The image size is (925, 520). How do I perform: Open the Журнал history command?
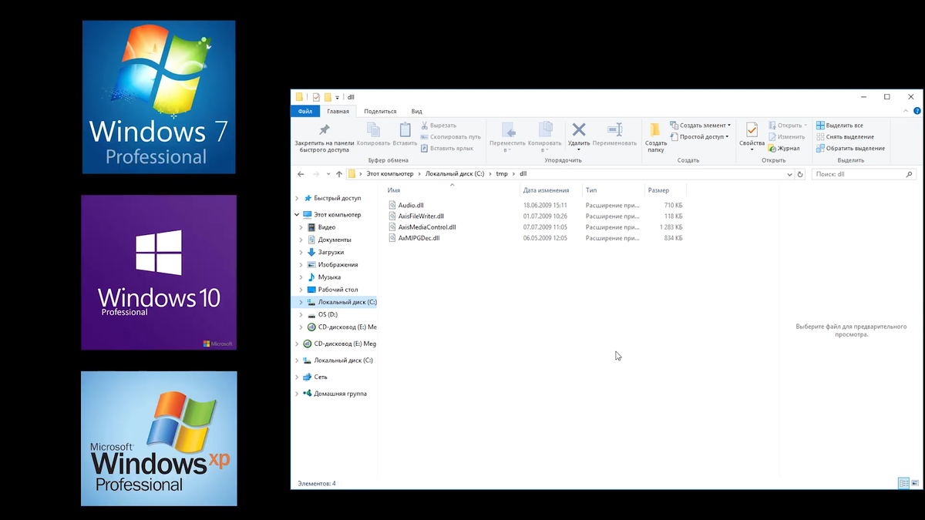point(783,148)
